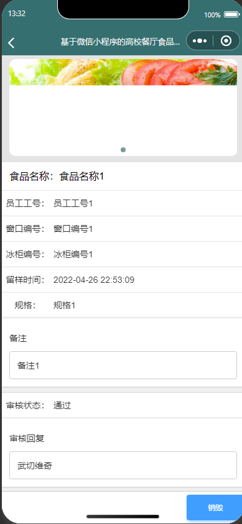Viewport: 242px width, 524px height.
Task: Click the 销毁 button
Action: 215,508
